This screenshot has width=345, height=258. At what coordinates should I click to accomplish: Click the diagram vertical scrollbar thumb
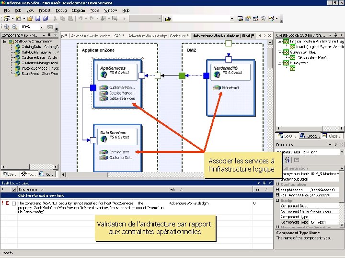click(270, 57)
